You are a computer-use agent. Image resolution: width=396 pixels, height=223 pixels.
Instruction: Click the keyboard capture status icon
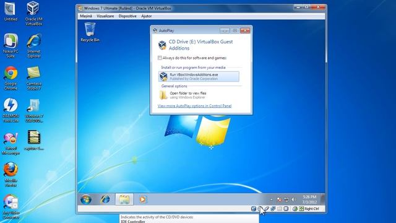coord(301,209)
